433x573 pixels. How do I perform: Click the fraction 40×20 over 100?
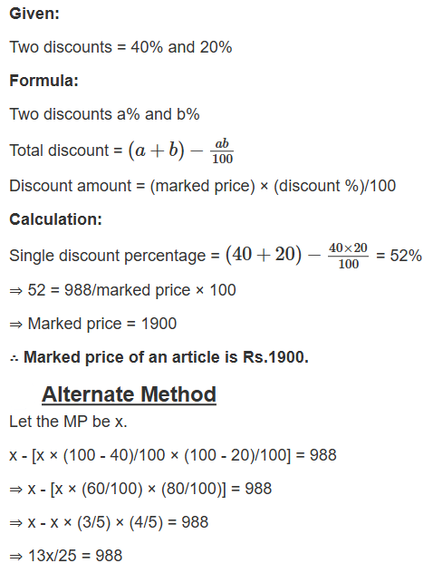(x=348, y=256)
